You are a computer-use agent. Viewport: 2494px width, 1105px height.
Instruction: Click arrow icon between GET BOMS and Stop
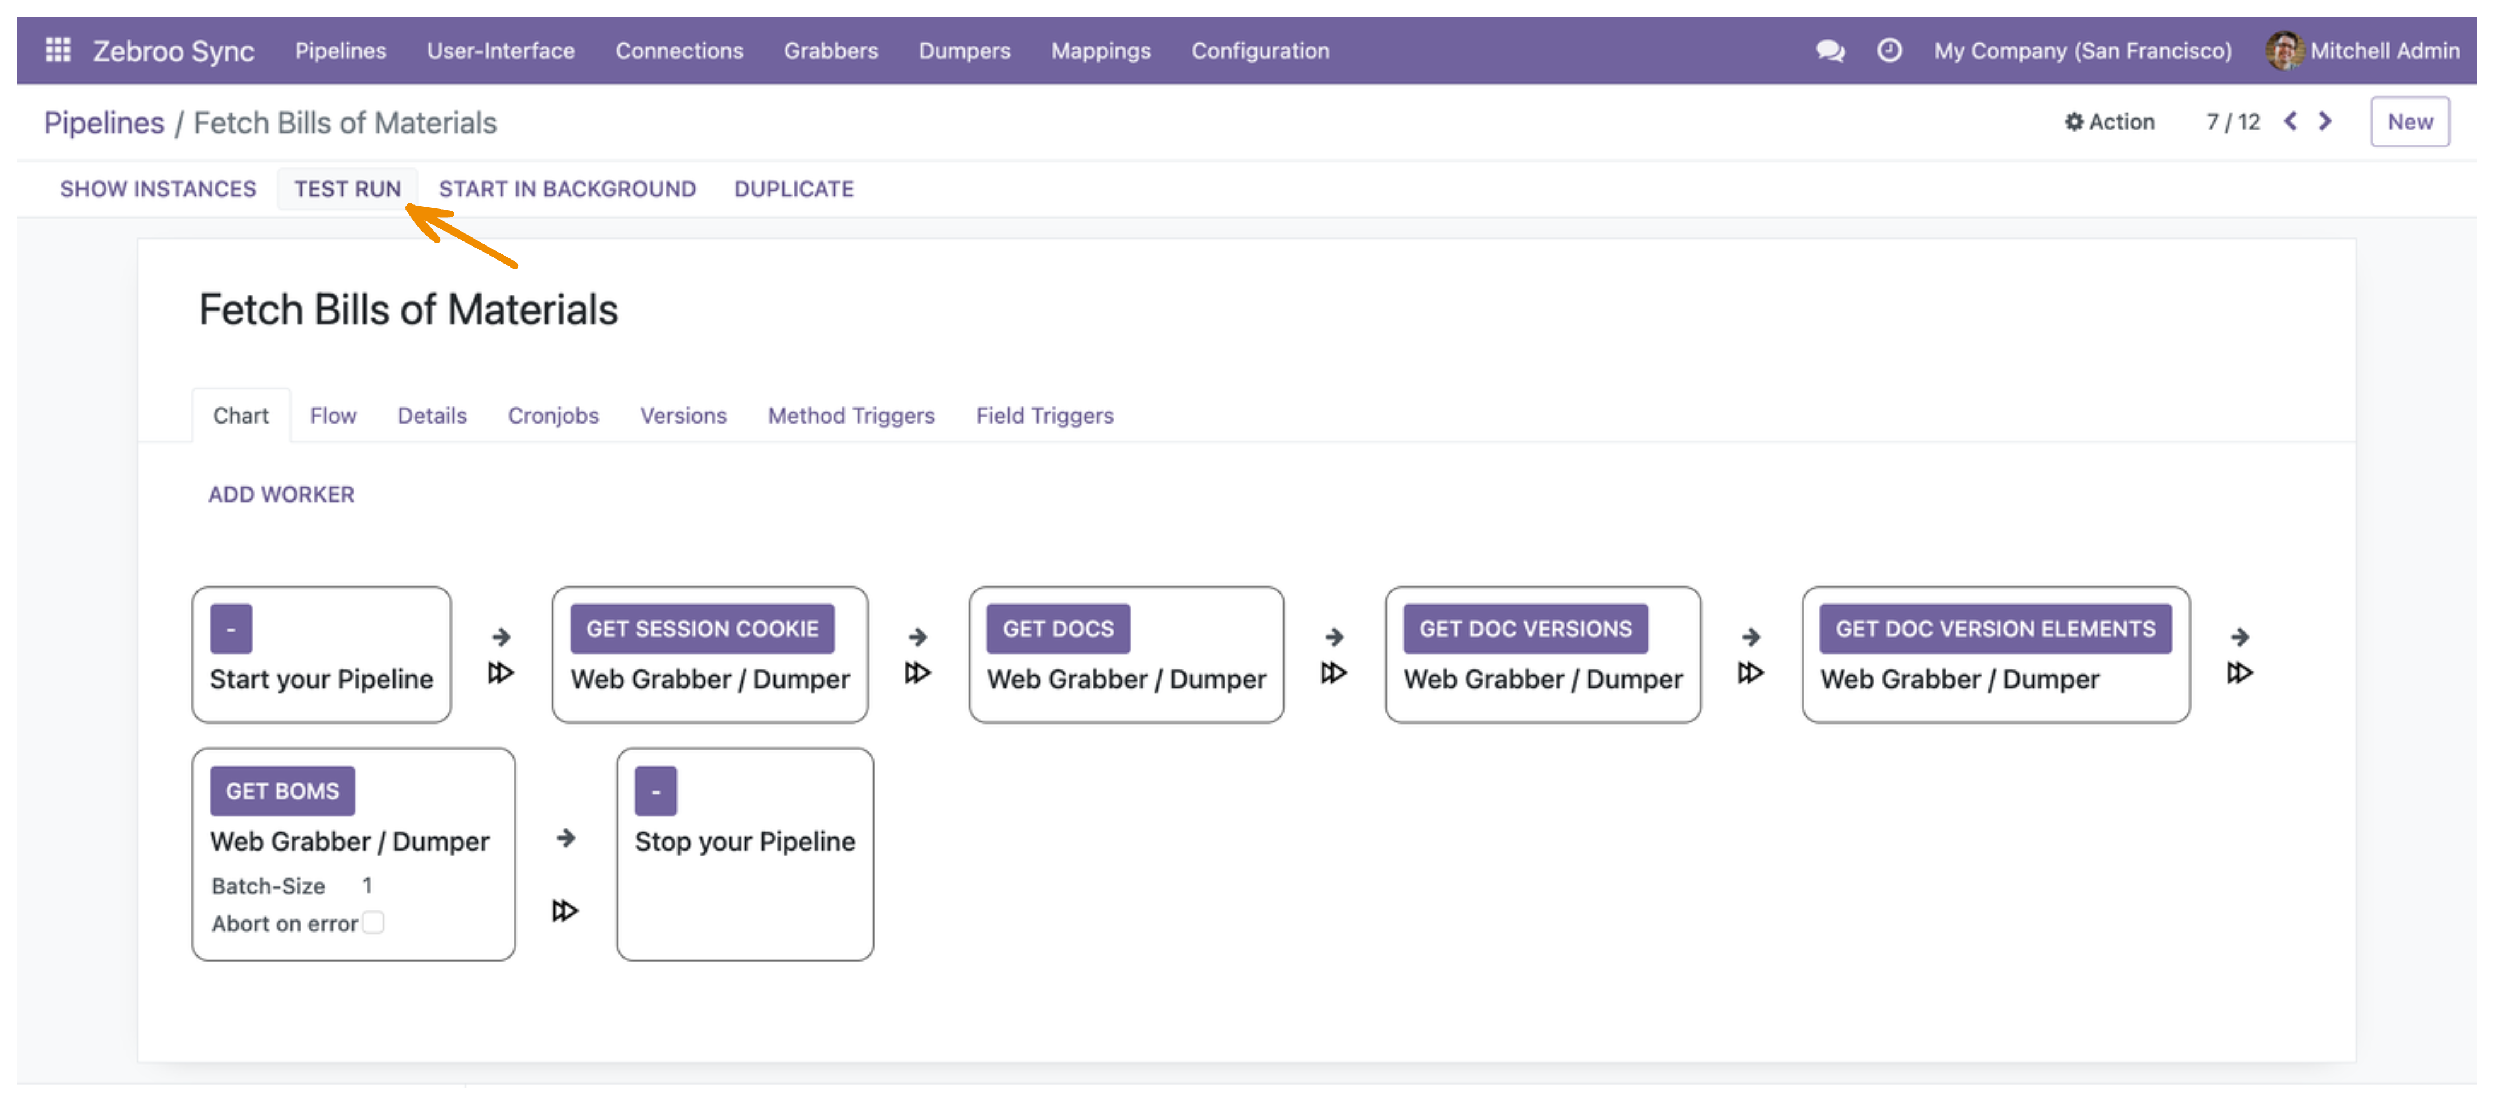pos(567,838)
